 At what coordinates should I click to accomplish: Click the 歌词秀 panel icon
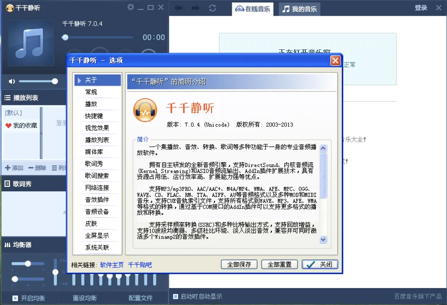coord(7,184)
